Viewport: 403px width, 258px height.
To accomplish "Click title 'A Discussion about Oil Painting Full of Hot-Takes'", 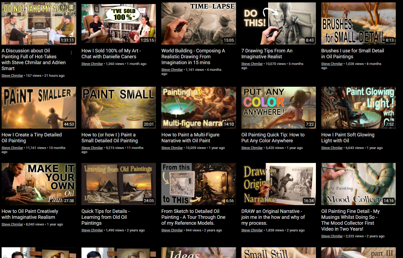I will 34,60.
